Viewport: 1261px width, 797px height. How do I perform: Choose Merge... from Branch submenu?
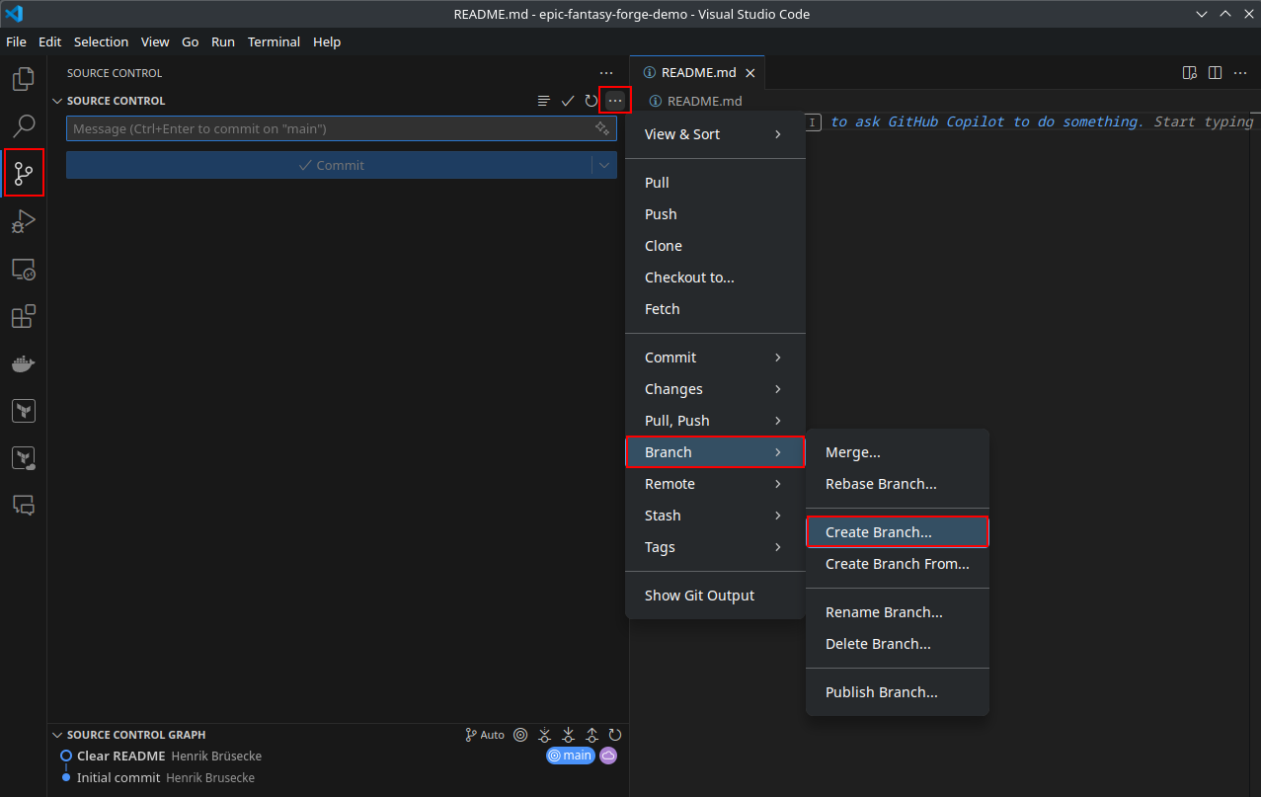898,452
